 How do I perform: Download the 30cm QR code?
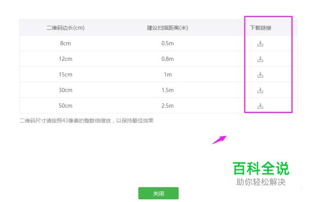click(x=260, y=90)
